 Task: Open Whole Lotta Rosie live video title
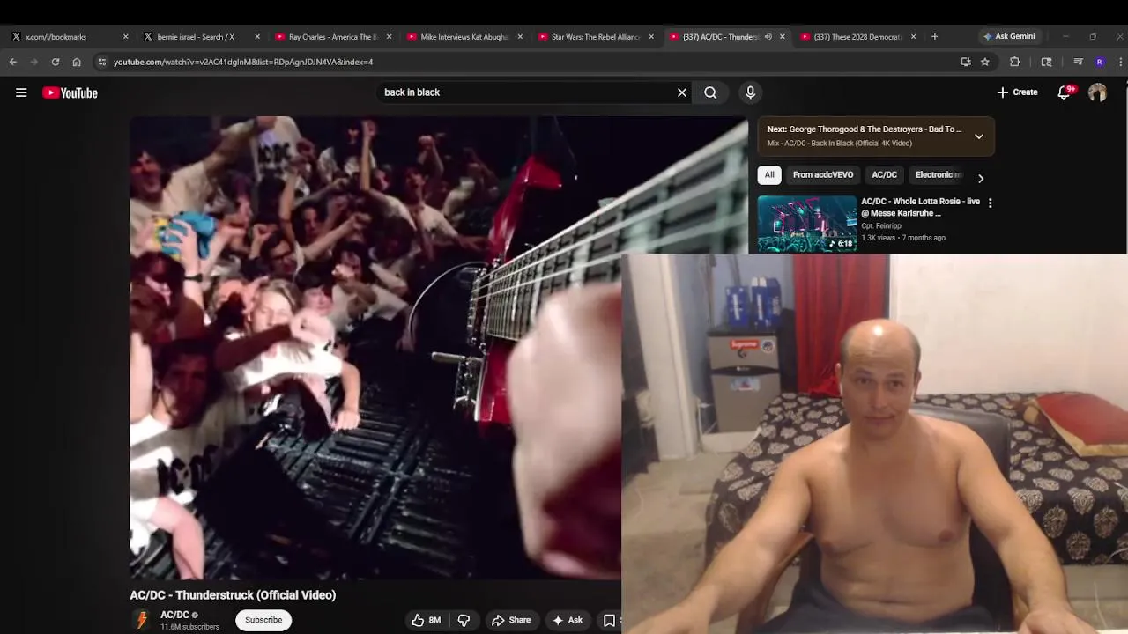(x=920, y=207)
